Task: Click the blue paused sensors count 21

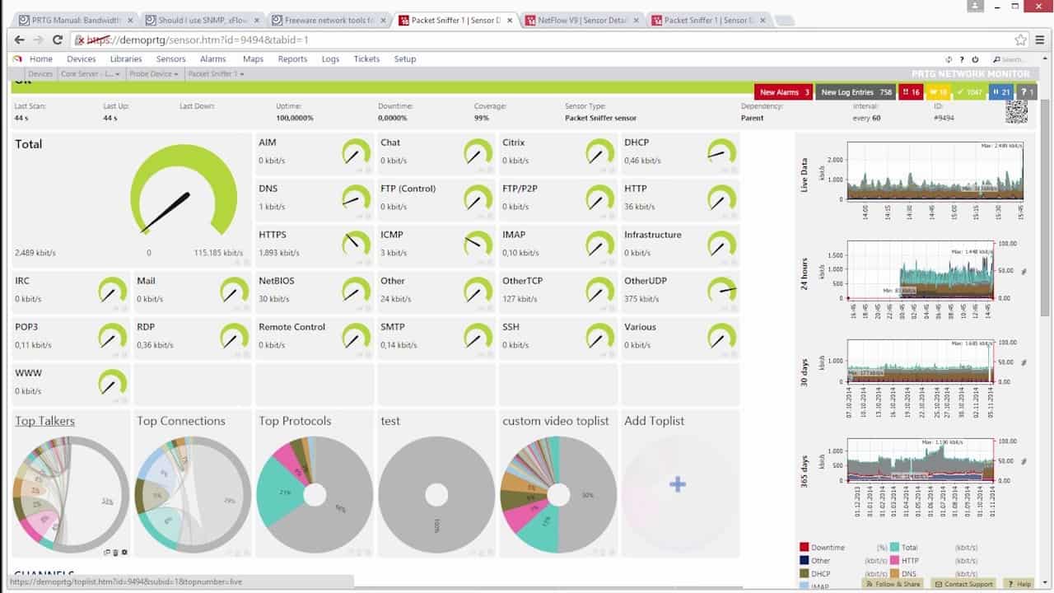Action: (1000, 92)
